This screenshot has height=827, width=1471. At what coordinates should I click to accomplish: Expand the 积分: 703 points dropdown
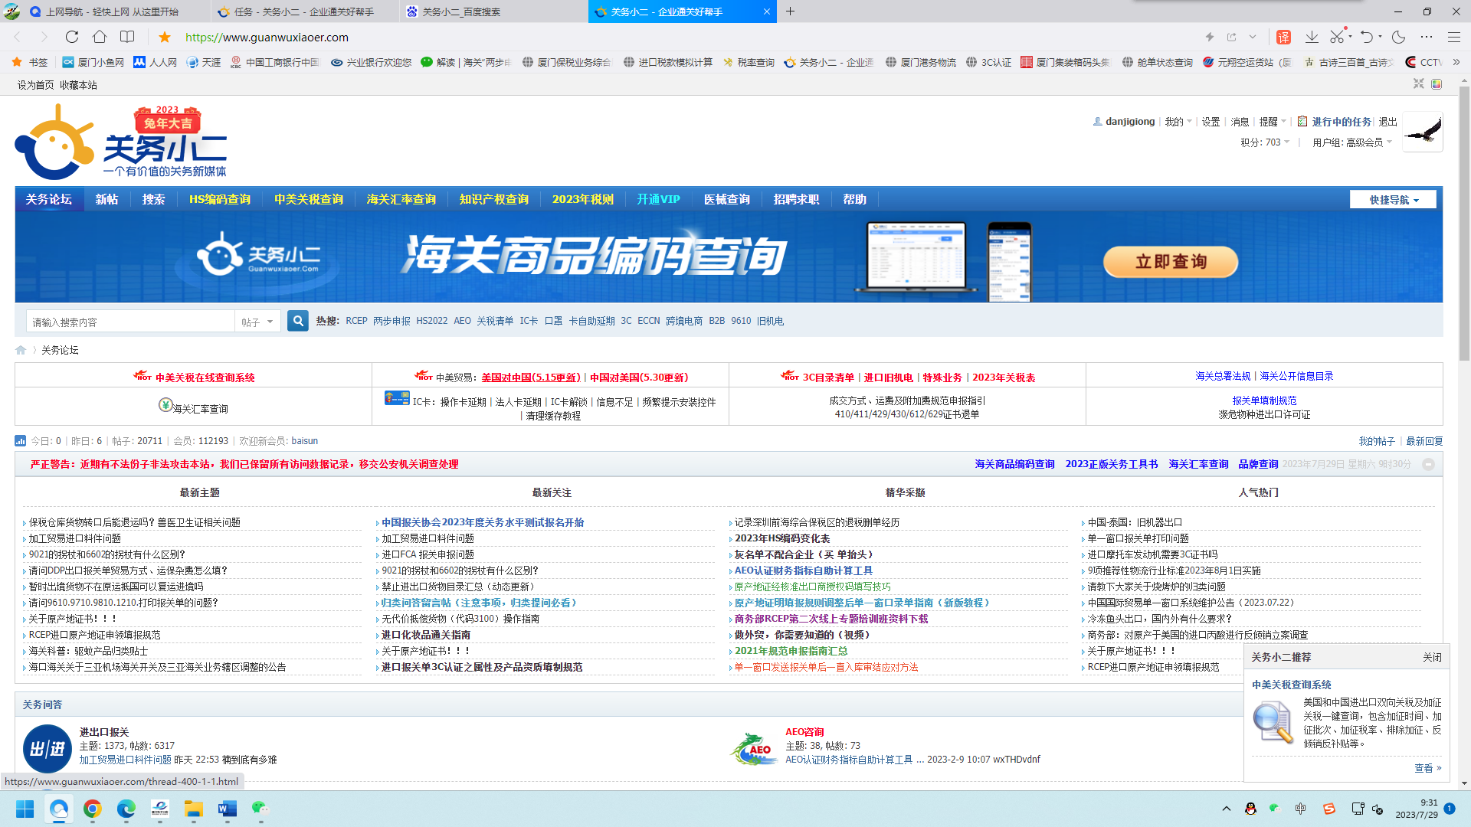tap(1265, 142)
